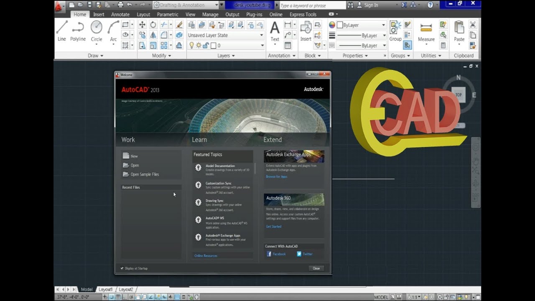Click the Offset tool icon
Viewport: 535px width, 301px height.
point(179,46)
